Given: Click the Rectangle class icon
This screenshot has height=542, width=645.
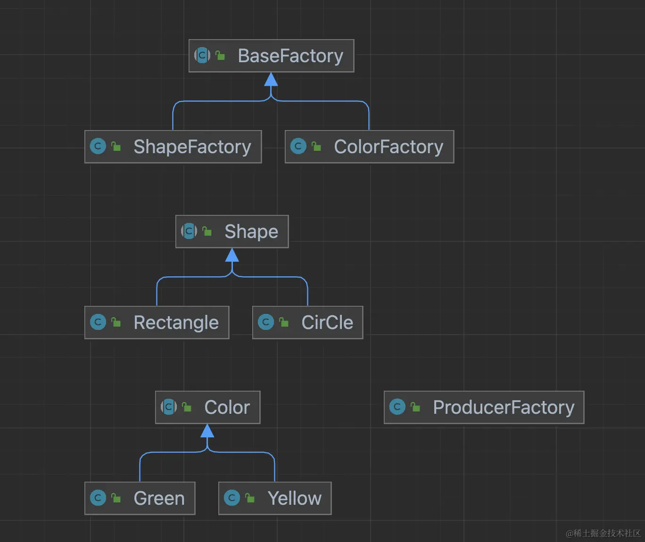Looking at the screenshot, I should pyautogui.click(x=98, y=322).
